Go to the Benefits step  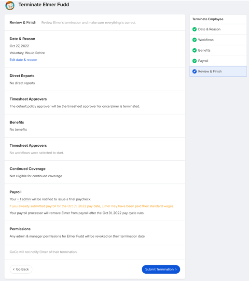point(218,50)
